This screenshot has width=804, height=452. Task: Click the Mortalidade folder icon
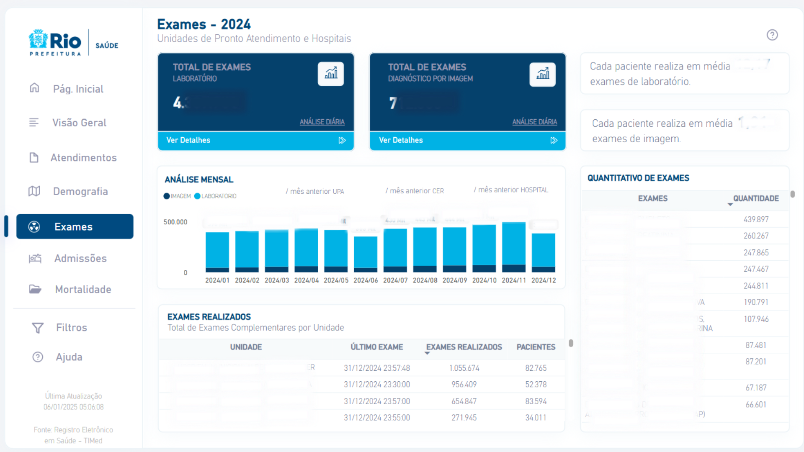[x=35, y=289]
